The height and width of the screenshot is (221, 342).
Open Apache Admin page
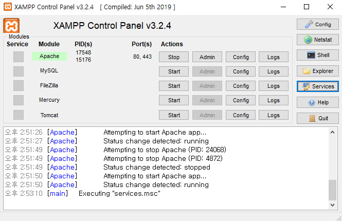point(207,57)
